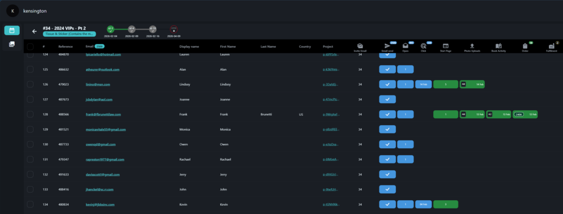This screenshot has height=214, width=563.
Task: Click the Click cursor column icon
Action: (x=423, y=46)
